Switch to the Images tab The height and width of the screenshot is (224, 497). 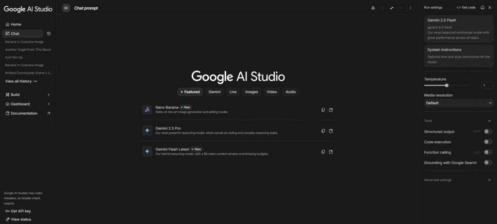pyautogui.click(x=251, y=92)
